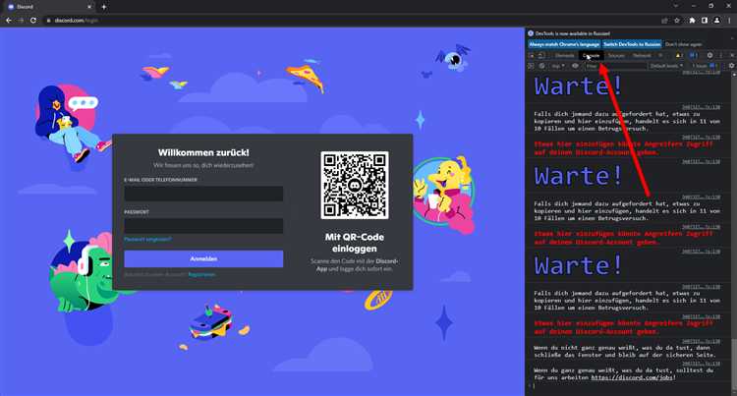The image size is (737, 396).
Task: Click the console prompt input line
Action: [628, 386]
